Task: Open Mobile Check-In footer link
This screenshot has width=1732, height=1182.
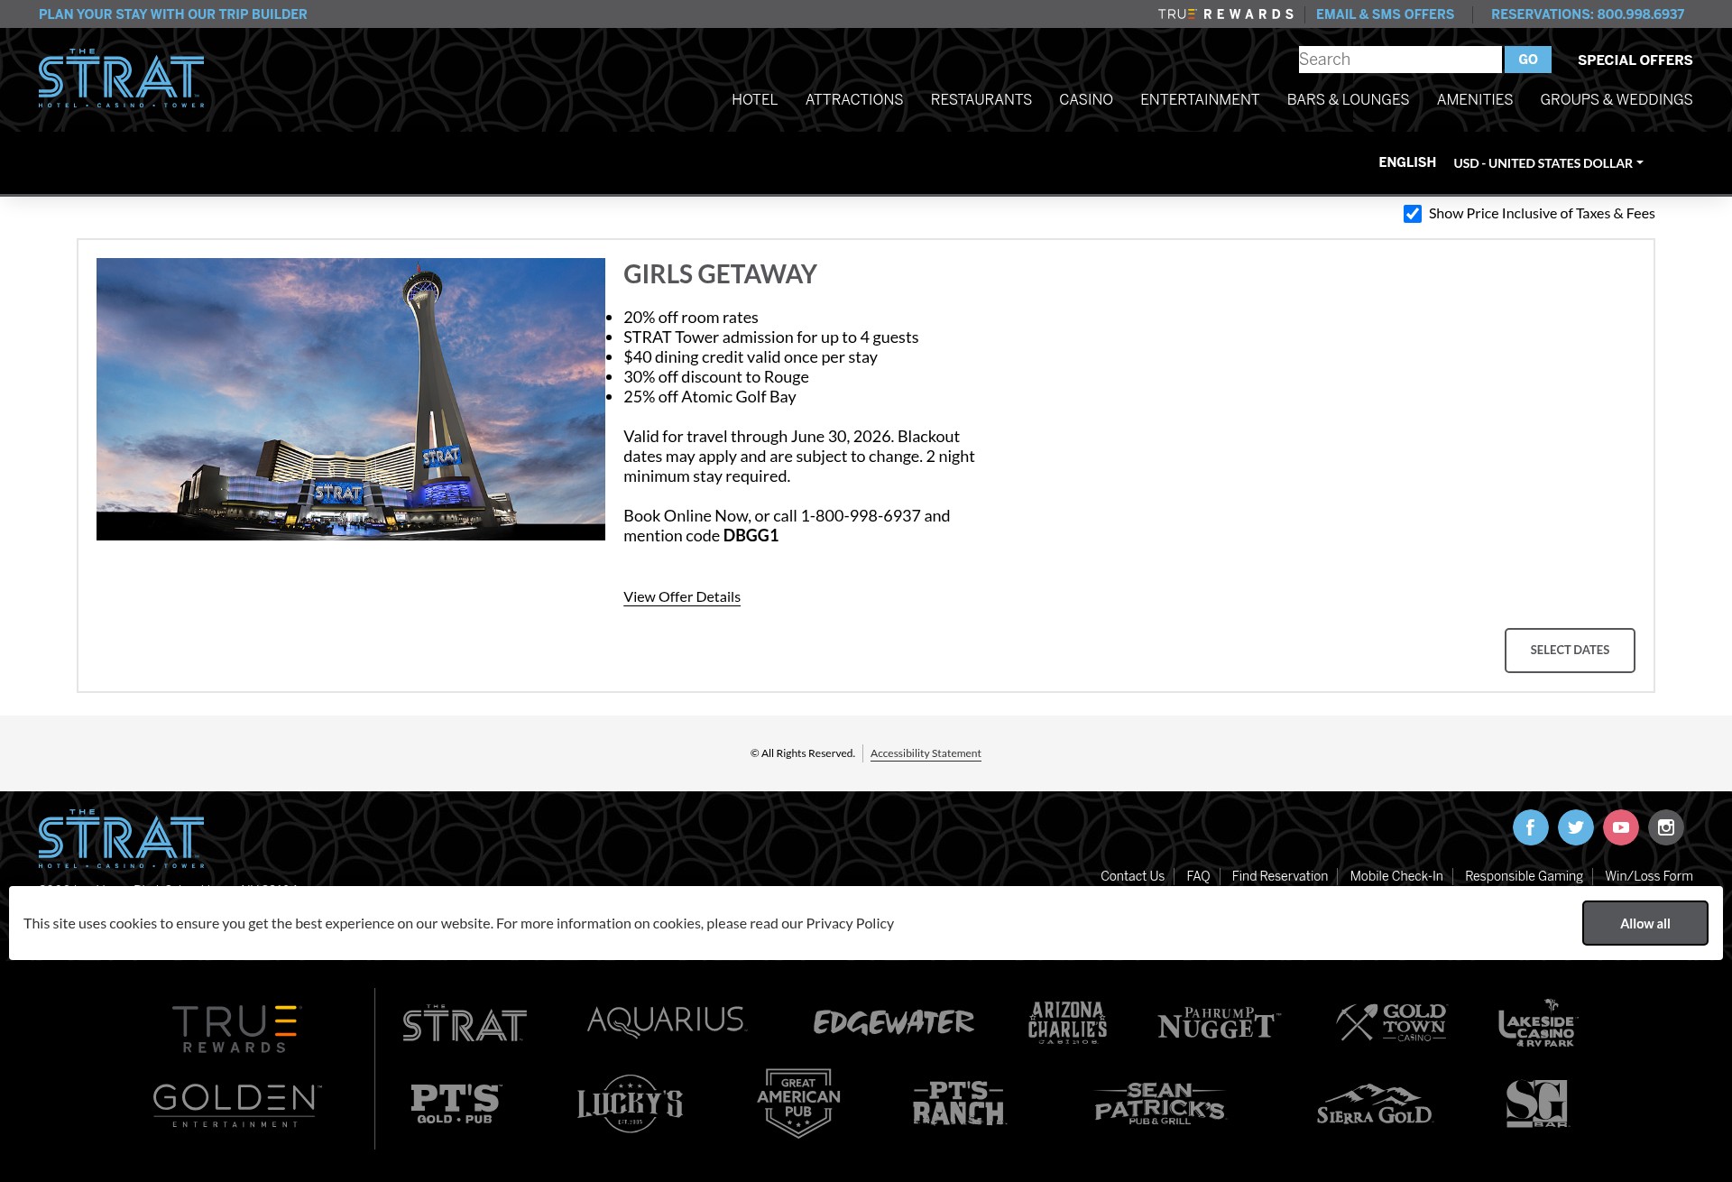Action: 1396,876
